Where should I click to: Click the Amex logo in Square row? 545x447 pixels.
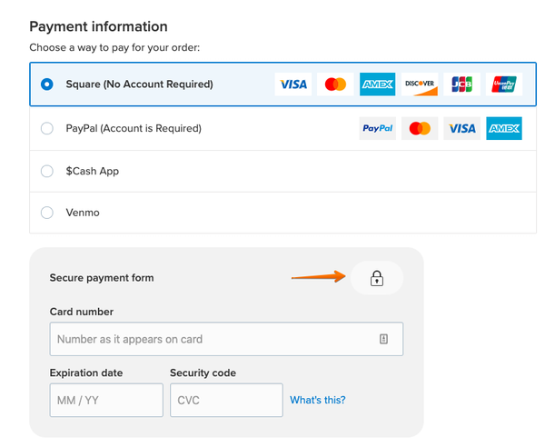(378, 84)
